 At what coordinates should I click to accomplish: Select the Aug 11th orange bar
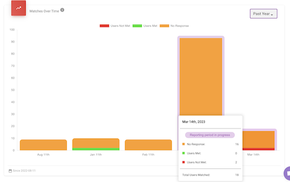pyautogui.click(x=43, y=145)
